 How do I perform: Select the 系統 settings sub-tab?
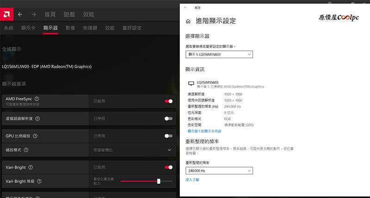click(x=9, y=28)
